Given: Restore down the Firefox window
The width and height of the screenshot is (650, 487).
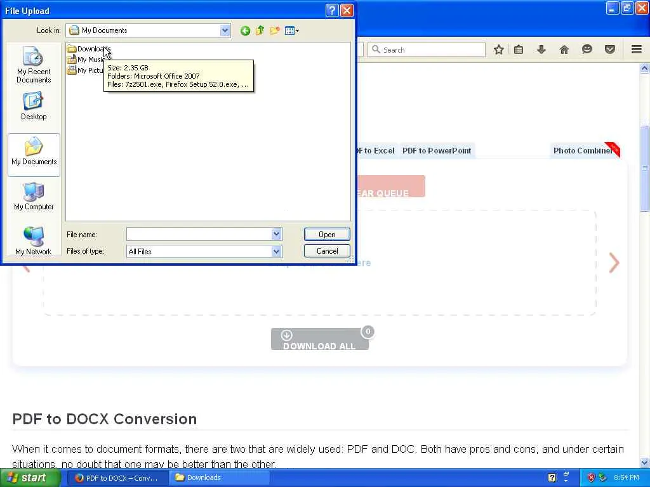Looking at the screenshot, I should point(627,8).
